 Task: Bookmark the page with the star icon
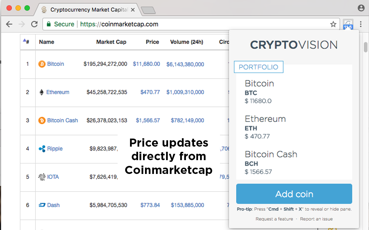pyautogui.click(x=333, y=24)
